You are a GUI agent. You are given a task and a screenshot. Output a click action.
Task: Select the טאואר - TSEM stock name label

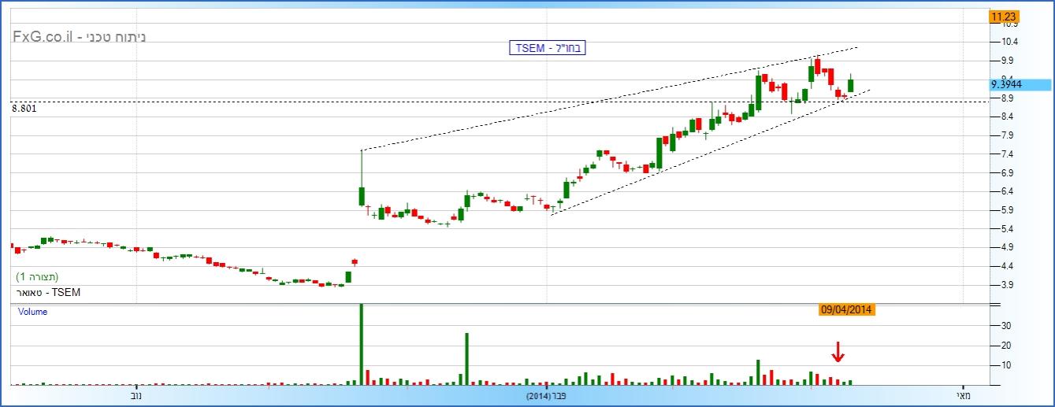tap(49, 293)
